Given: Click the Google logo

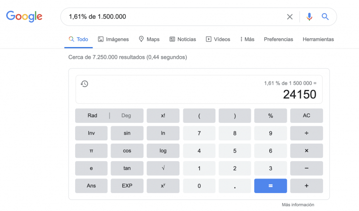Looking at the screenshot, I should coord(24,16).
